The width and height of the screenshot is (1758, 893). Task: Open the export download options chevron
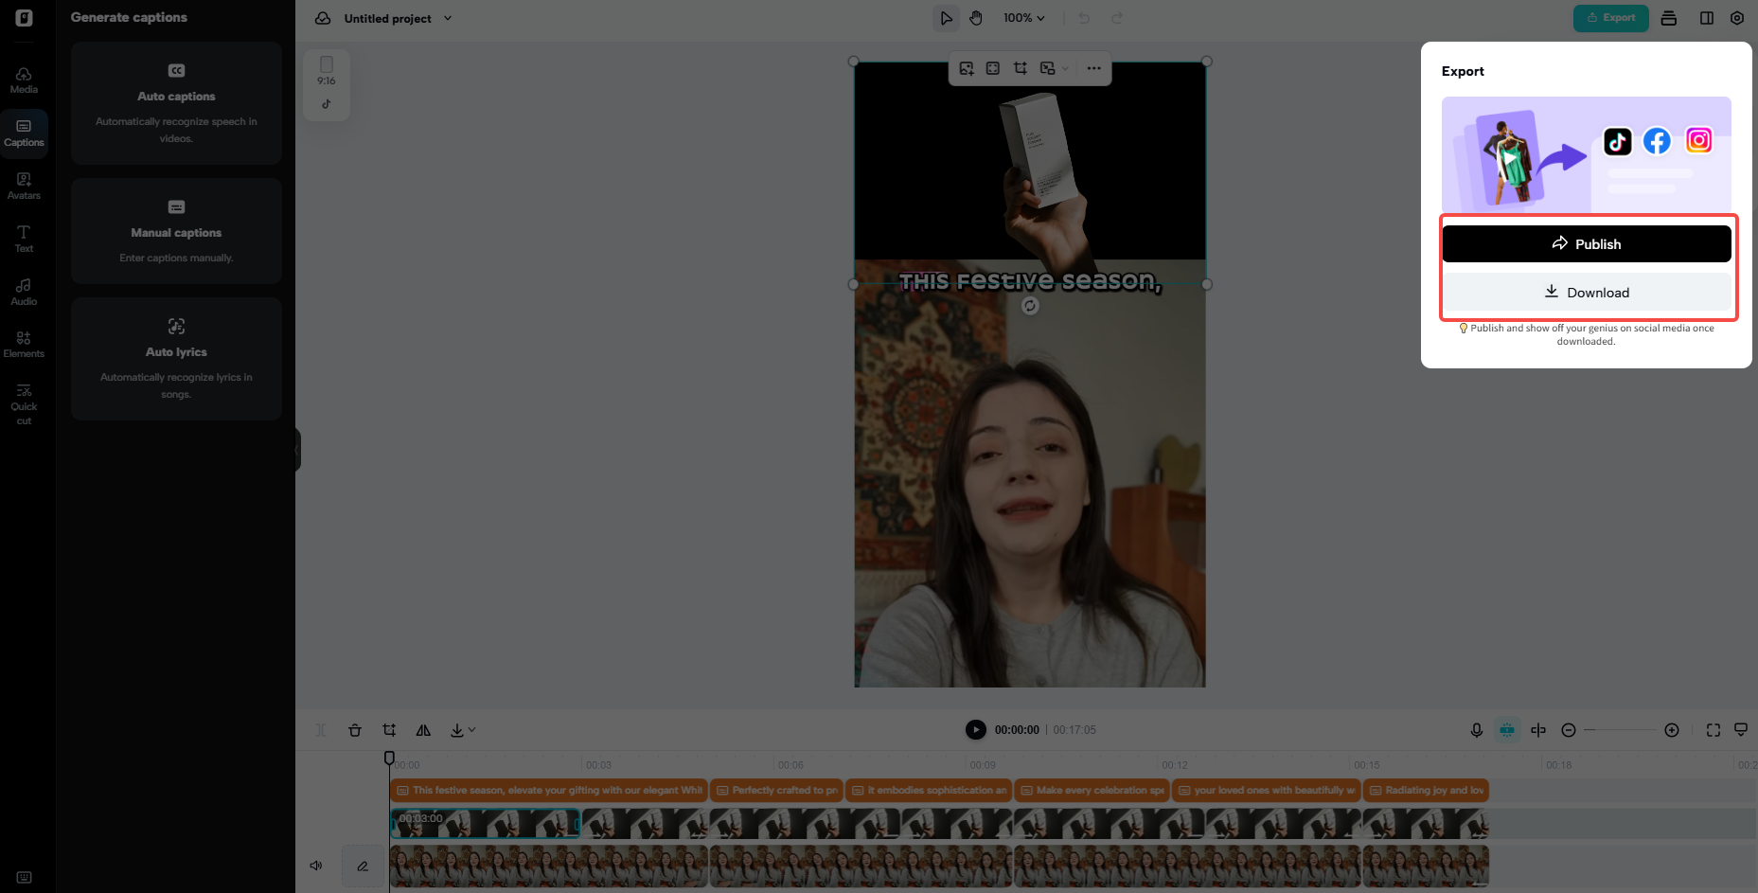pyautogui.click(x=471, y=730)
